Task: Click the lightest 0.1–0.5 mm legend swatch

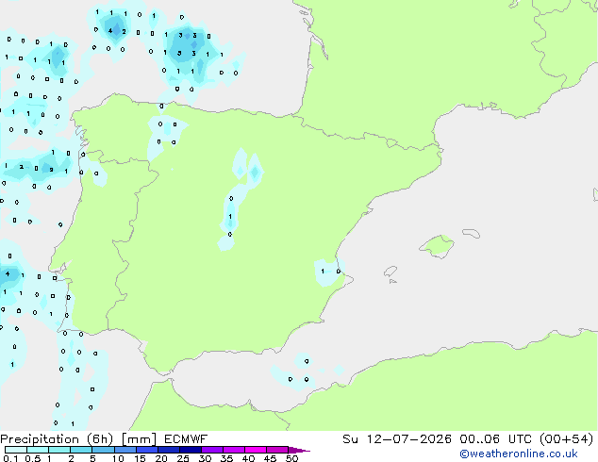Action: (16, 450)
